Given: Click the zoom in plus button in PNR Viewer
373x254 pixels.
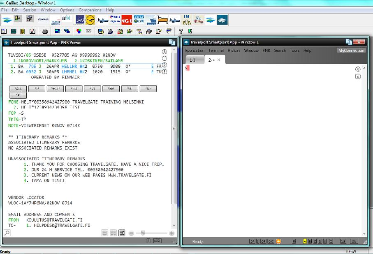Looking at the screenshot, I should pyautogui.click(x=171, y=233).
